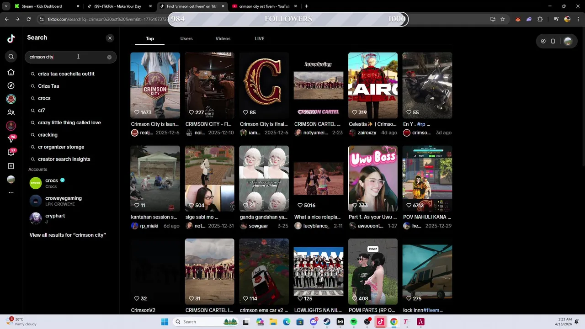This screenshot has width=585, height=329.
Task: Open the Get Coins icon at top right
Action: pos(543,41)
